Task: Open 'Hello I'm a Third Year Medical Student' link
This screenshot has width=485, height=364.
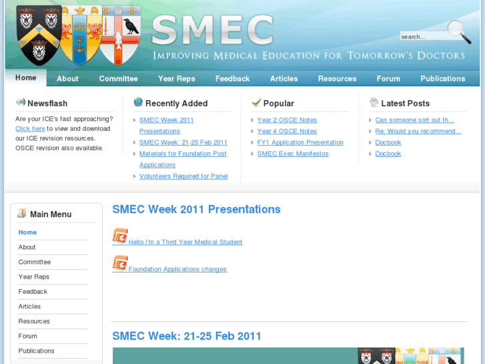Action: [x=185, y=242]
